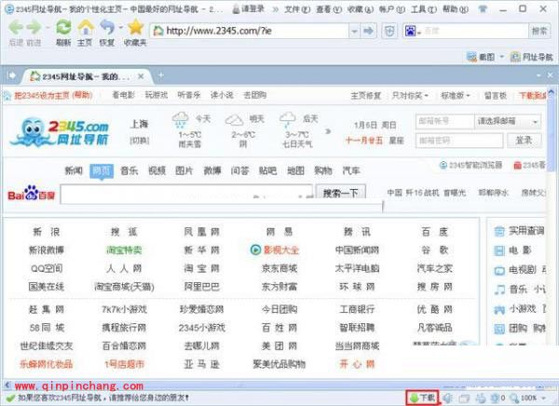The height and width of the screenshot is (406, 559).
Task: Open the 网址导航 toolbar shortcut
Action: [532, 57]
